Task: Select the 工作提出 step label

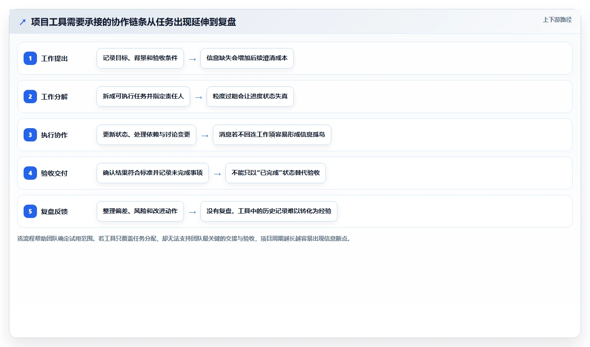Action: click(x=54, y=58)
